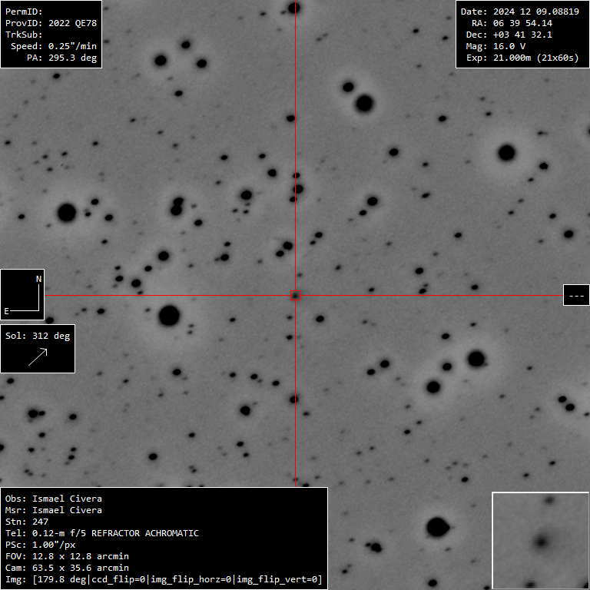The width and height of the screenshot is (590, 590).
Task: Select the 'Speed: 0.25"/min' line
Action: click(54, 46)
